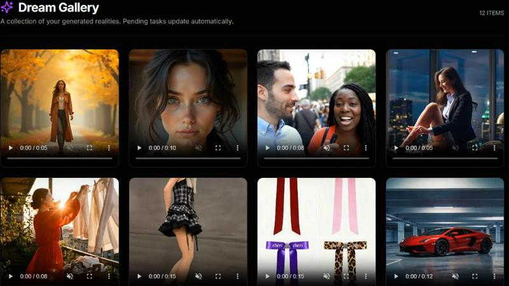
Task: Play the woman hanging laundry video
Action: point(11,276)
